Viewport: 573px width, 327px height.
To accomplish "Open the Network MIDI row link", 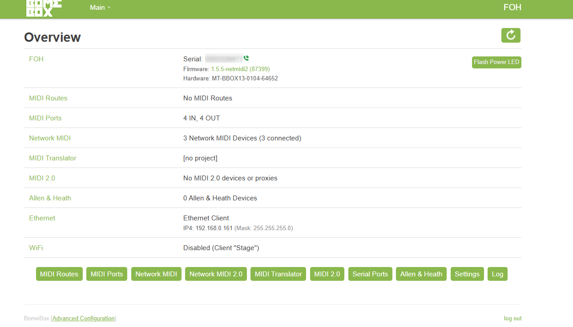I will pos(50,138).
